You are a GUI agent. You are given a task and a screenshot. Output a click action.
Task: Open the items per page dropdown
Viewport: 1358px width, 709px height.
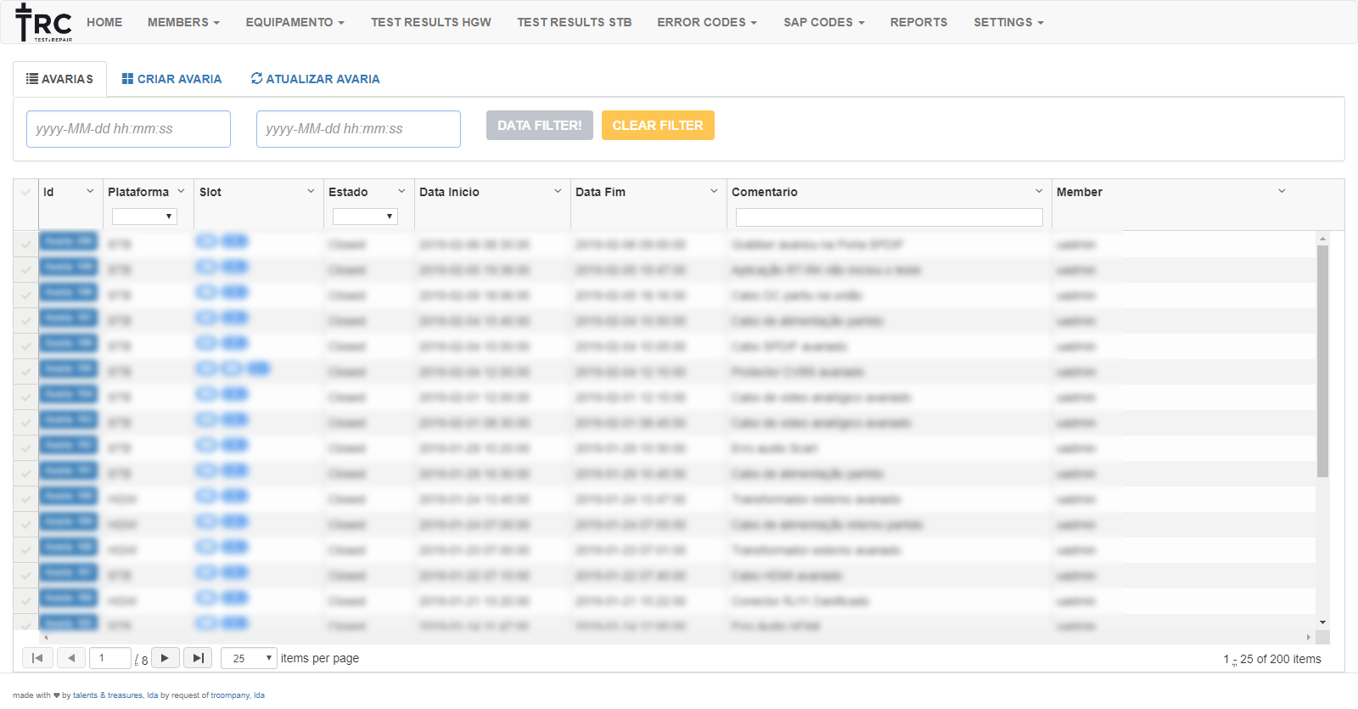pyautogui.click(x=249, y=658)
